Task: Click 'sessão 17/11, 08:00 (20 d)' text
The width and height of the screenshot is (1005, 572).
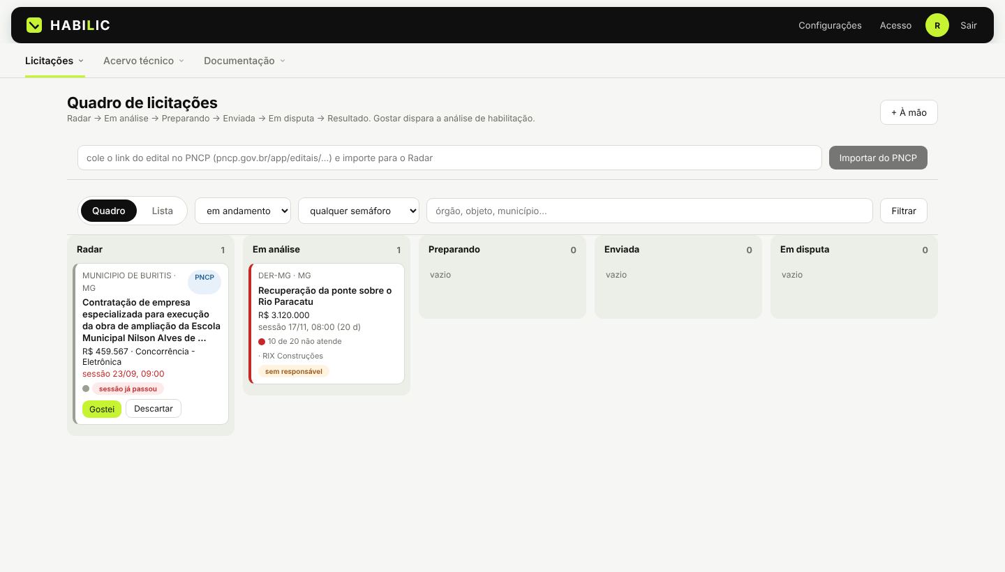Action: pos(309,327)
